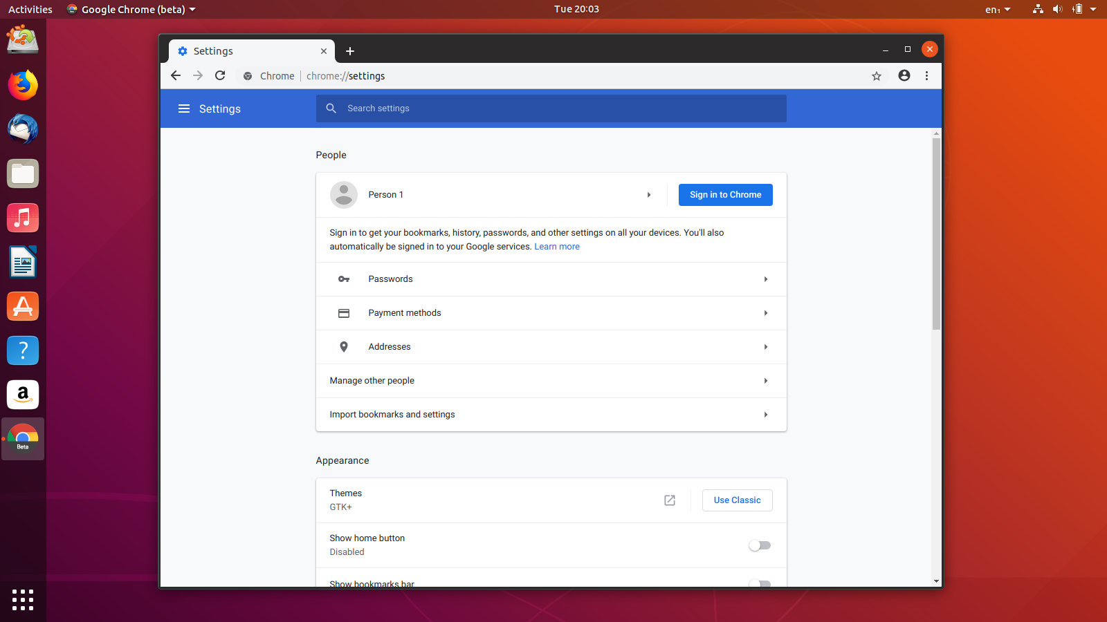Open Ubuntu Software from the dock
Viewport: 1107px width, 622px height.
23,306
